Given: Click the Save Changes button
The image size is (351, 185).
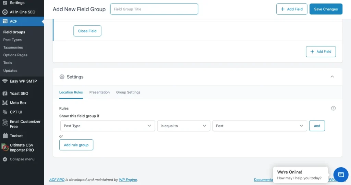Looking at the screenshot, I should (326, 9).
